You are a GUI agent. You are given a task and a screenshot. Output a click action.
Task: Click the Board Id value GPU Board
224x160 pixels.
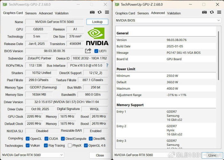pyautogui.click(x=174, y=59)
